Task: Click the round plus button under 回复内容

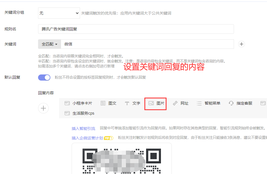Action: click(43, 108)
